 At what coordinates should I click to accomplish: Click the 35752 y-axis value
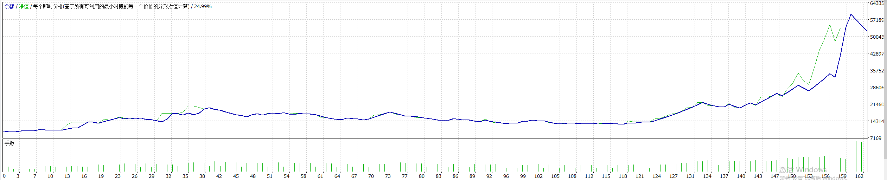(x=877, y=71)
